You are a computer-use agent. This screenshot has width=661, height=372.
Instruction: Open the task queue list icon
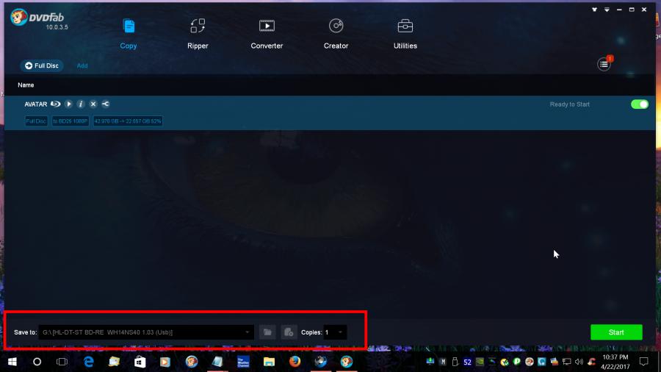tap(604, 65)
